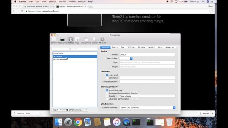The width and height of the screenshot is (228, 128).
Task: Open Notification Center from the menu bar
Action: click(212, 1)
